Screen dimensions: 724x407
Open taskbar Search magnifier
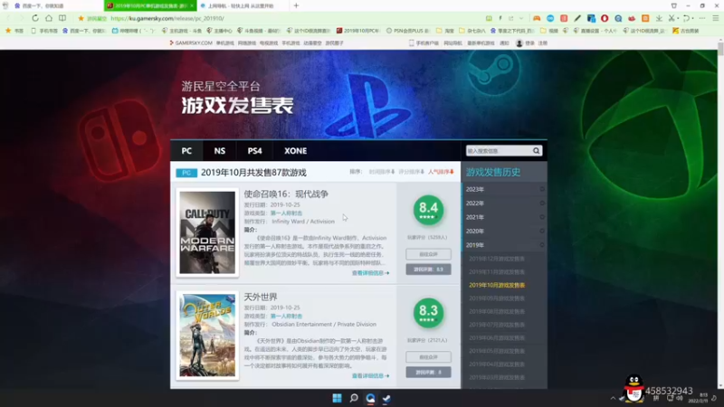coord(354,398)
